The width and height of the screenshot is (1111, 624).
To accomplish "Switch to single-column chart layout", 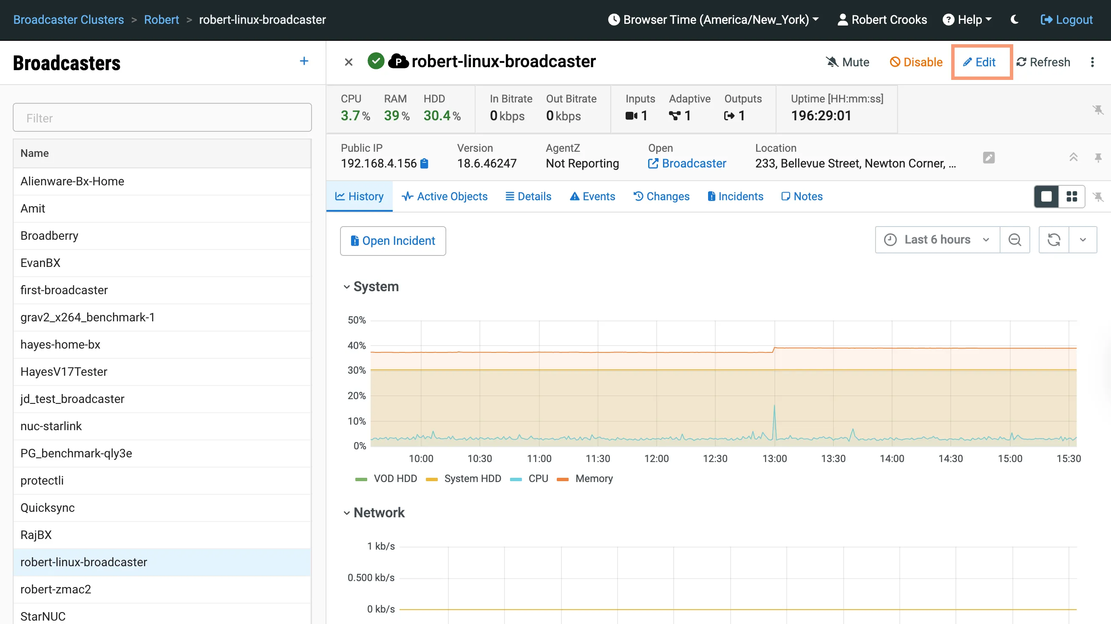I will [1046, 197].
